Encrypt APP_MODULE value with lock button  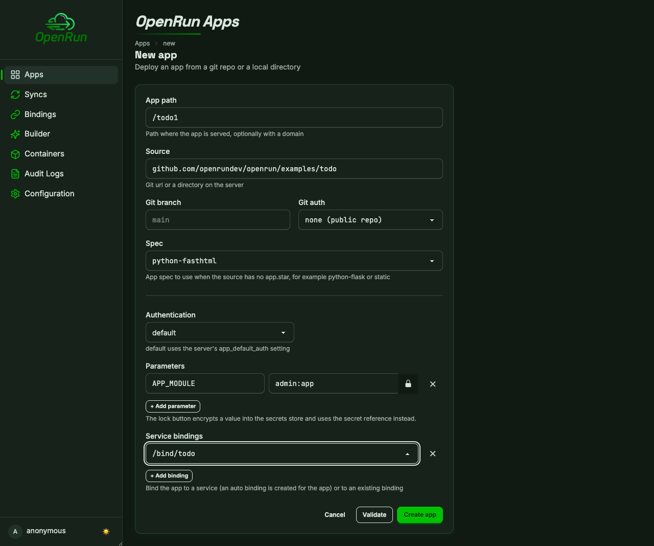click(408, 383)
